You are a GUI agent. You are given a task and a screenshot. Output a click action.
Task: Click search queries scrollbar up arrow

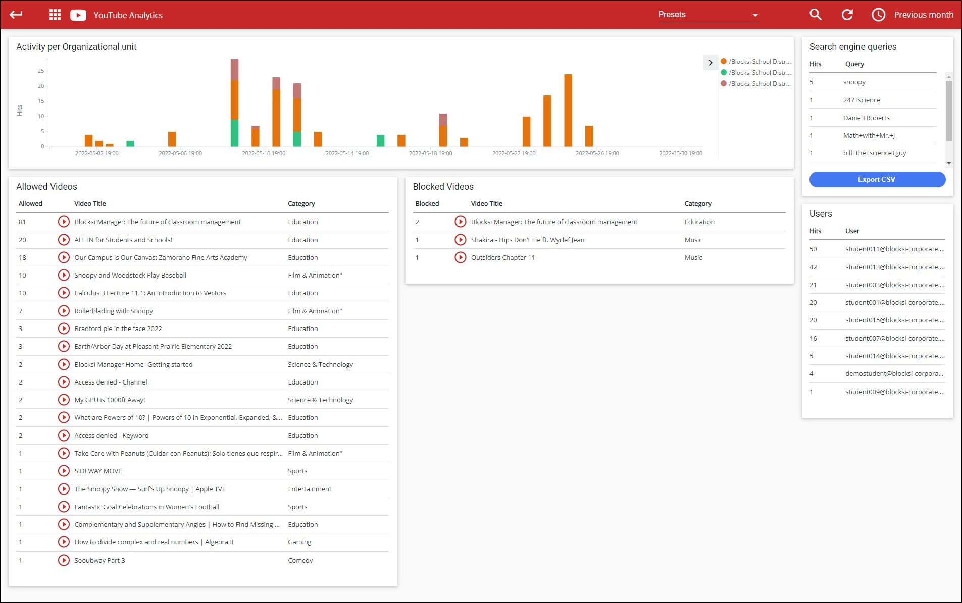pos(949,77)
